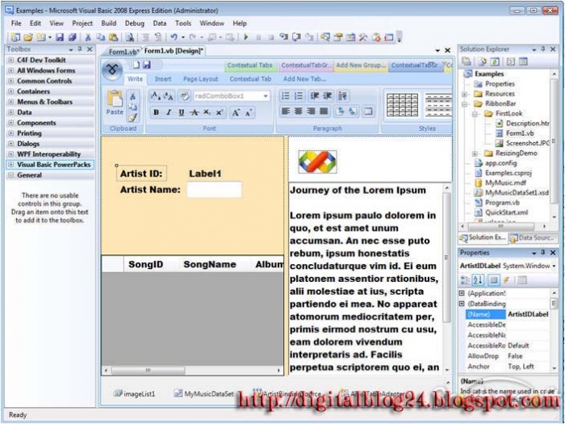Viewport: 565px width, 424px height.
Task: Click the ribbon quick access save icon
Action: [x=147, y=65]
